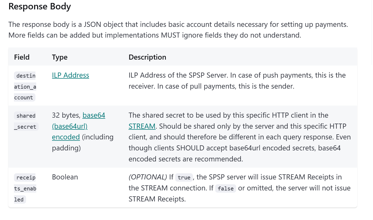Image resolution: width=373 pixels, height=220 pixels.
Task: Click the destination_account field code
Action: point(25,86)
